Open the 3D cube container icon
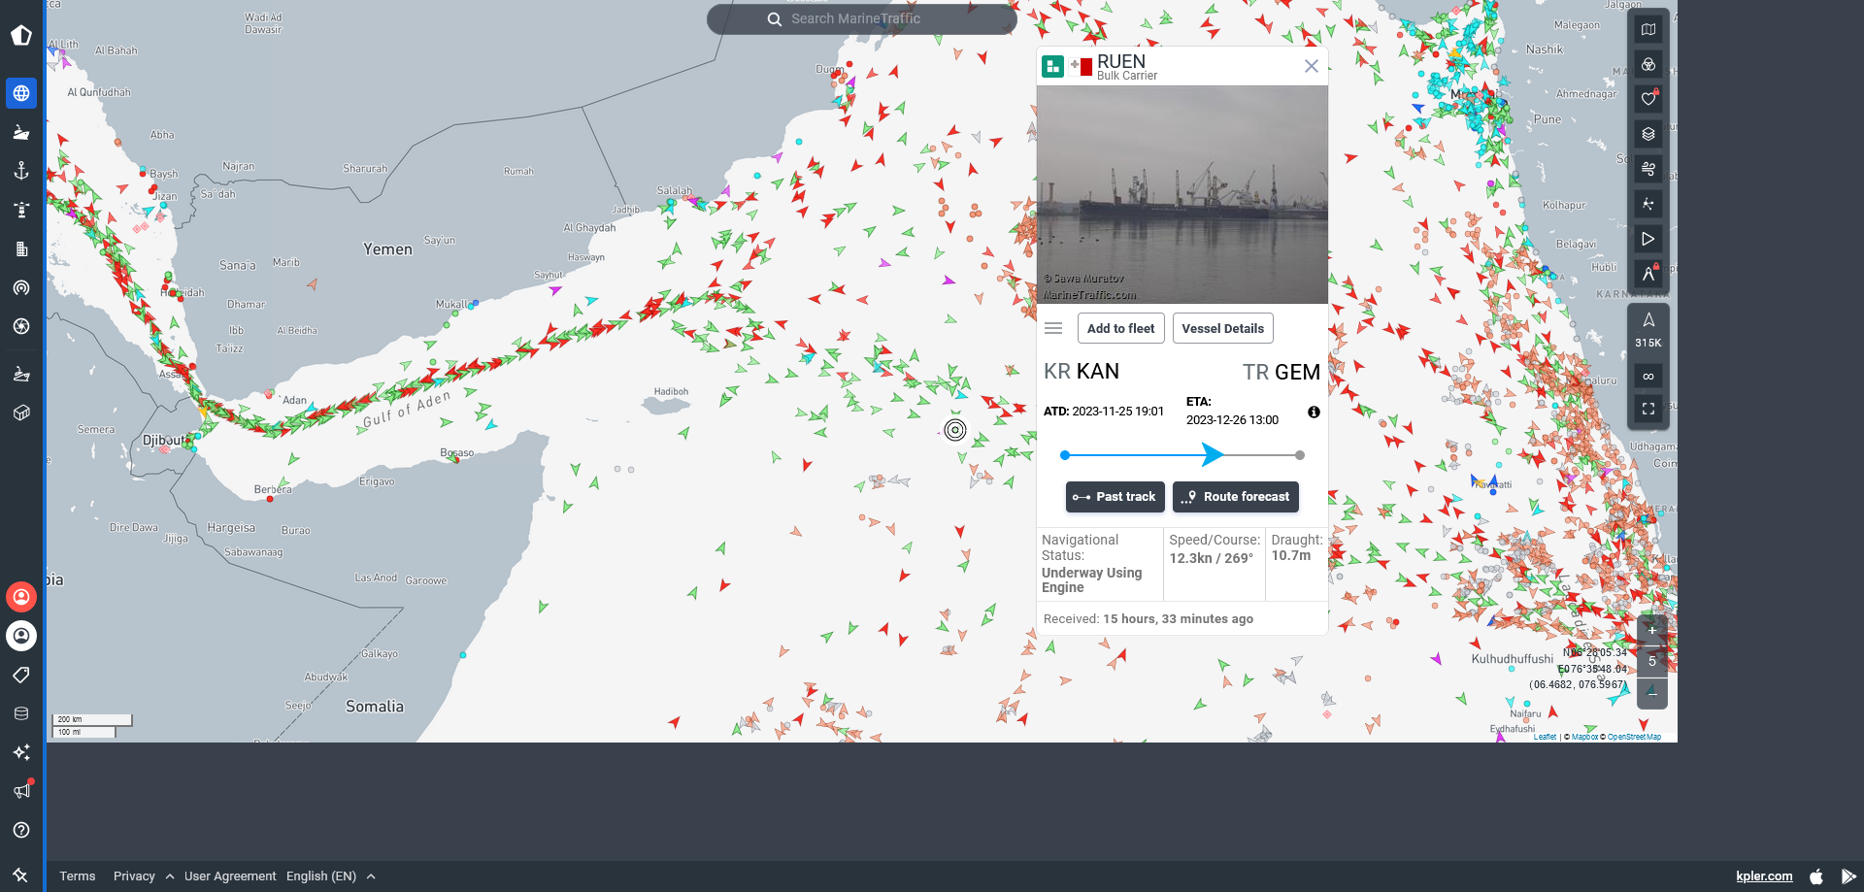The image size is (1864, 892). coord(21,413)
